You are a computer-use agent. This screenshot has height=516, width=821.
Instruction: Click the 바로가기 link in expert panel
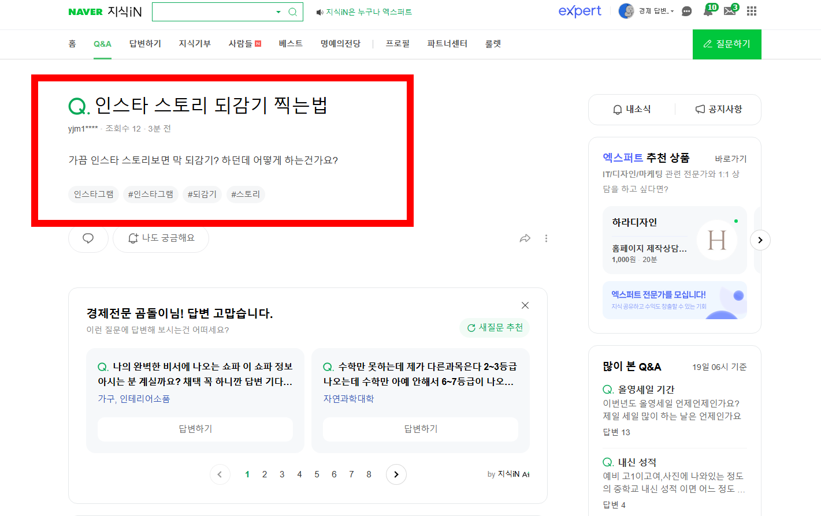tap(731, 159)
